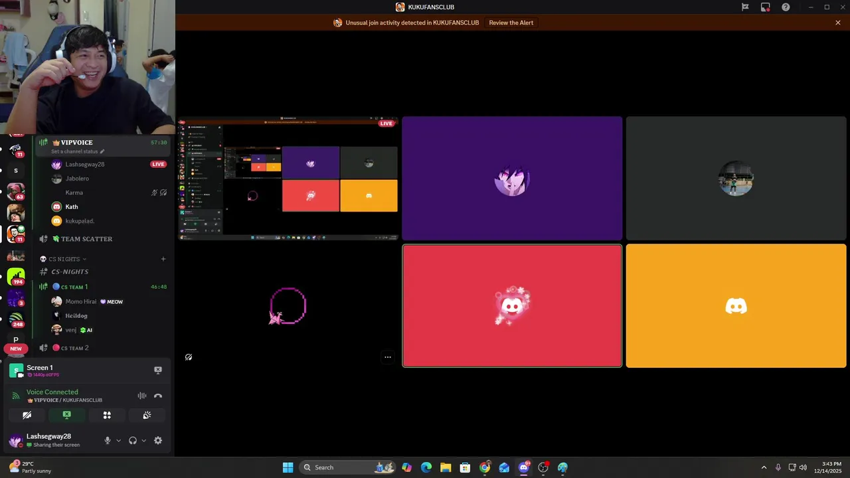Open the server icon with 248 badge

click(x=16, y=319)
